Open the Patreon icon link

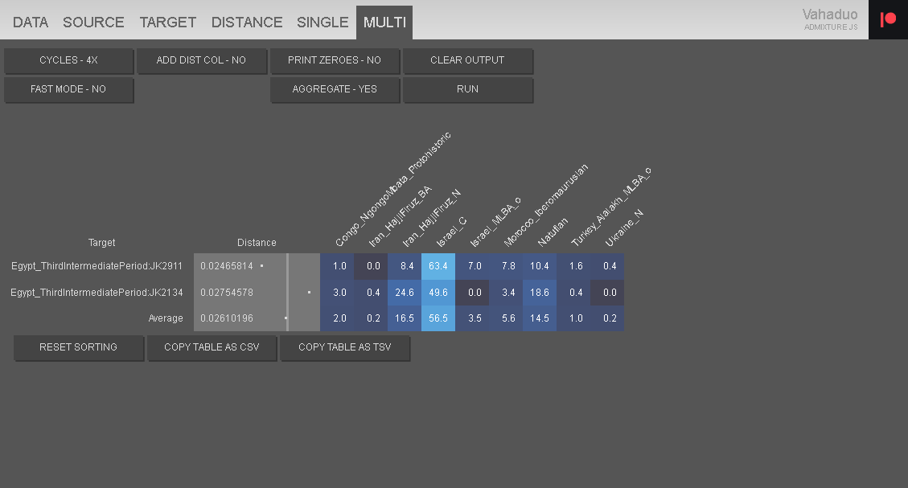point(888,19)
